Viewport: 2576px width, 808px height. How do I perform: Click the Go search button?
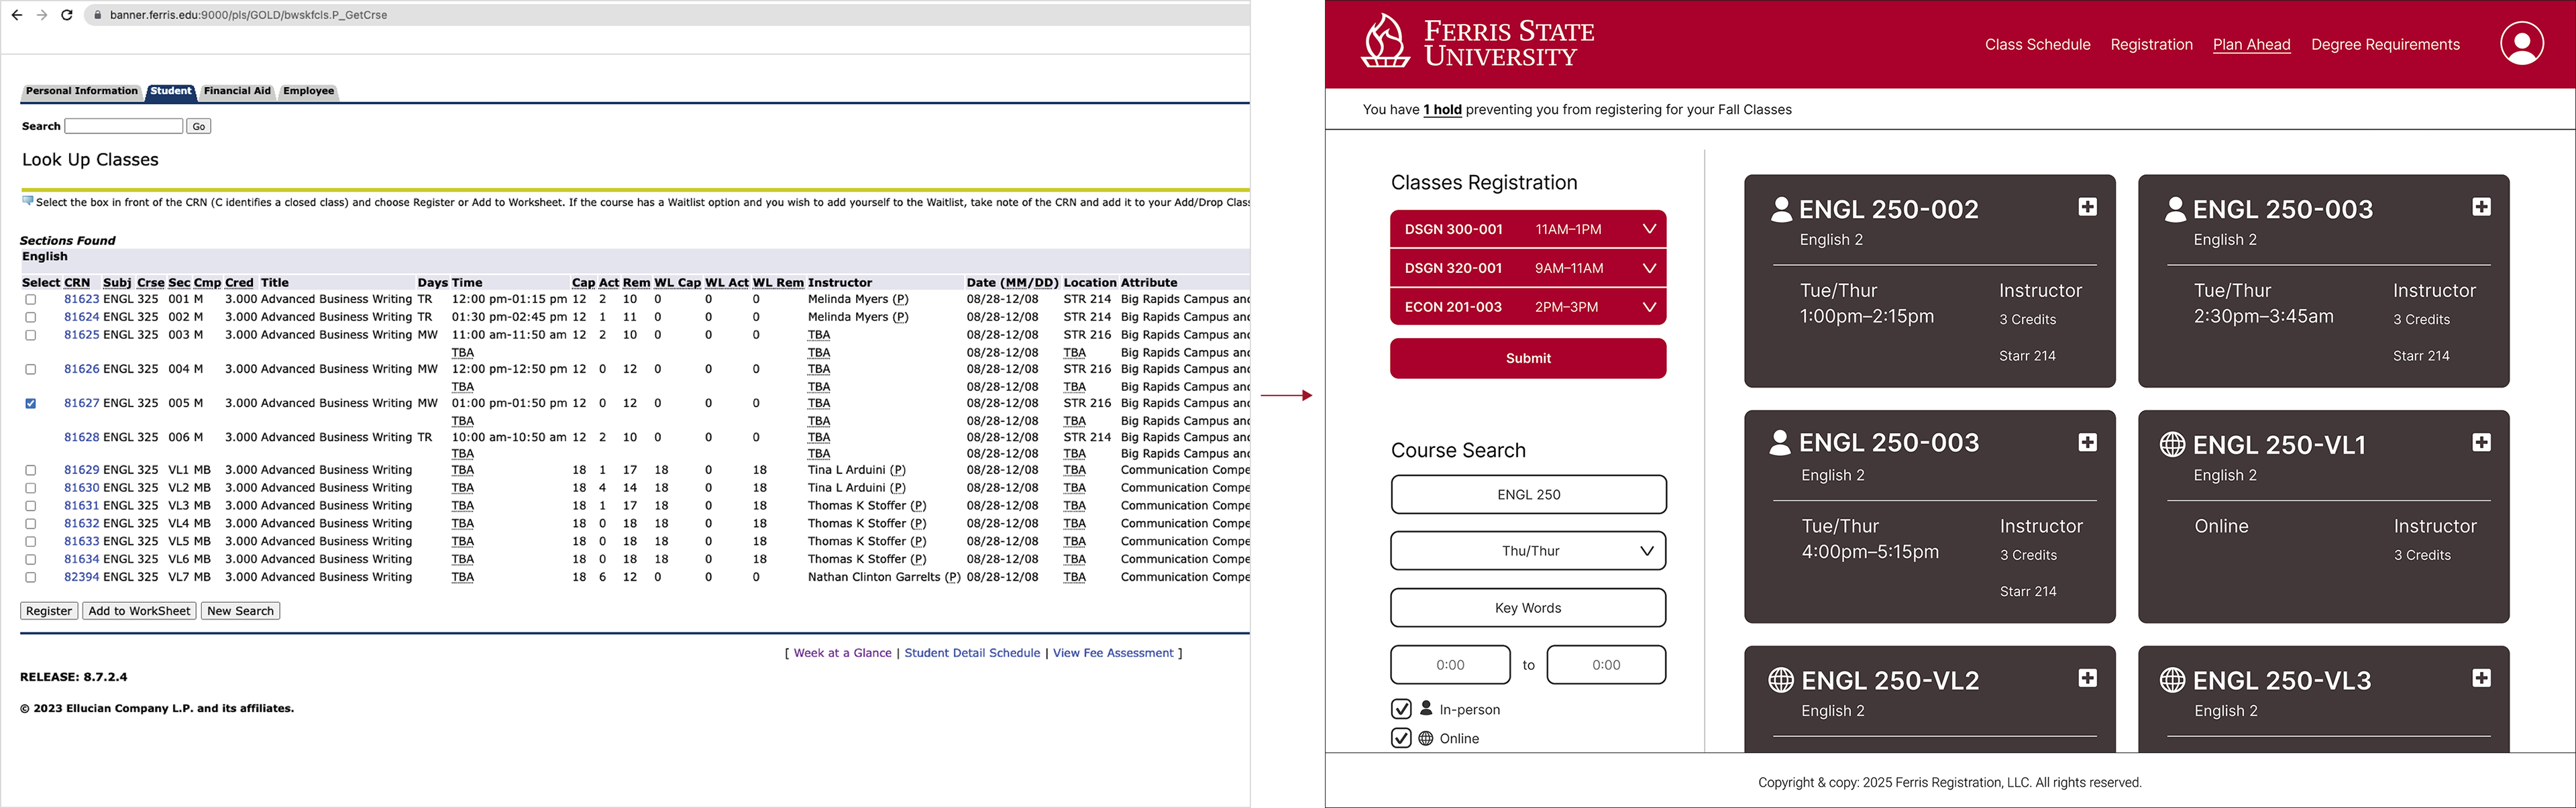point(199,126)
